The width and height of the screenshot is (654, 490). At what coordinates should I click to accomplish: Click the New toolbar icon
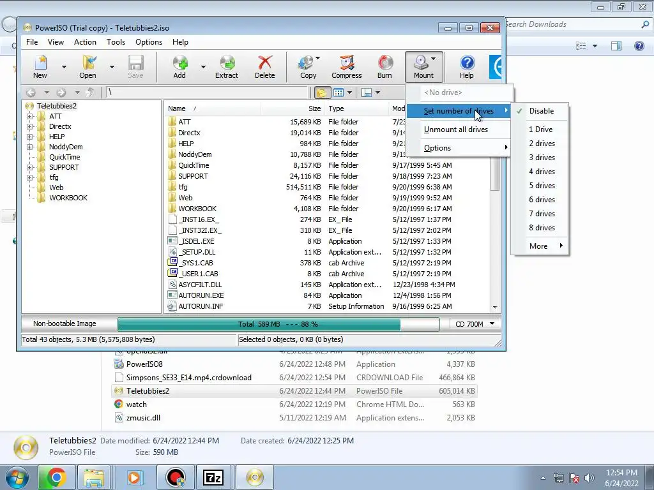point(40,66)
